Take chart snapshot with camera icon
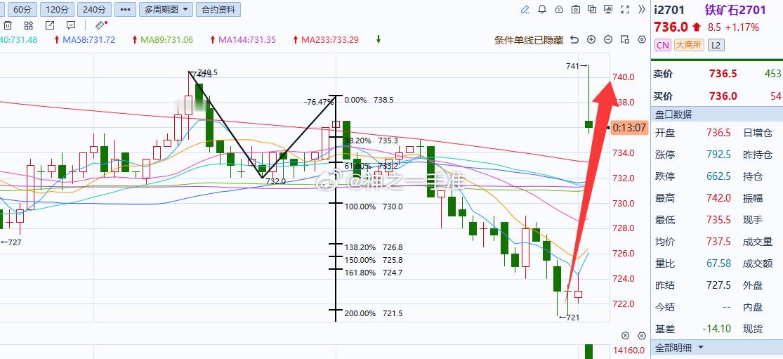The width and height of the screenshot is (783, 359). (575, 9)
